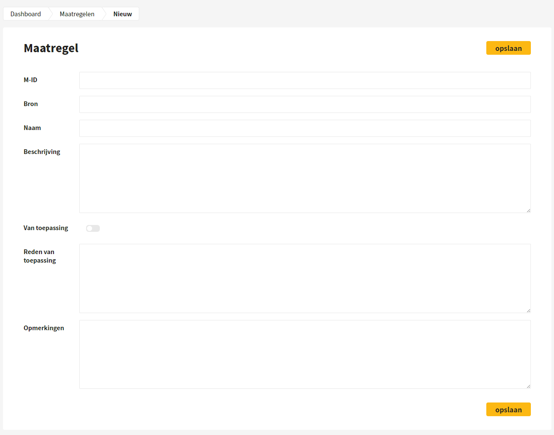This screenshot has height=435, width=554.
Task: Click the M-ID label
Action: [30, 80]
